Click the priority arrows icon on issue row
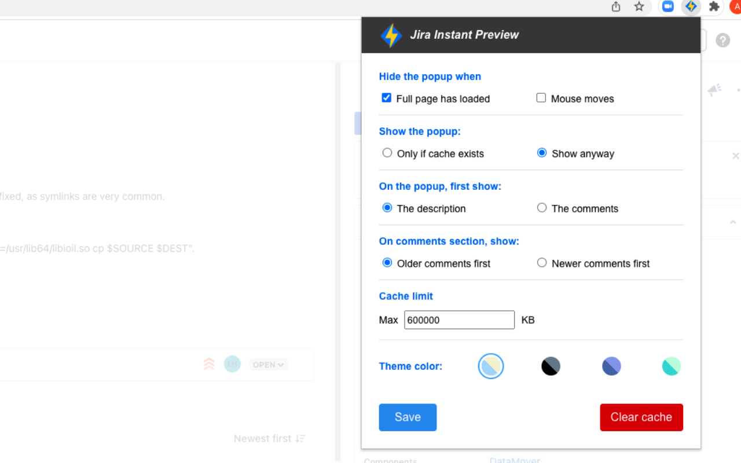Viewport: 741px width, 463px height. (x=210, y=364)
